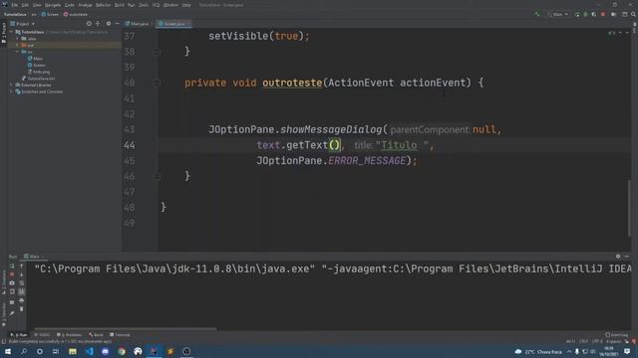Open the Code menu

[69, 5]
